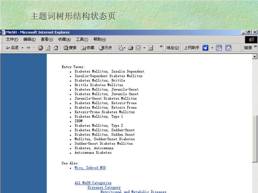
Task: Open the 收藏 favorites pane
Action: [x=87, y=48]
